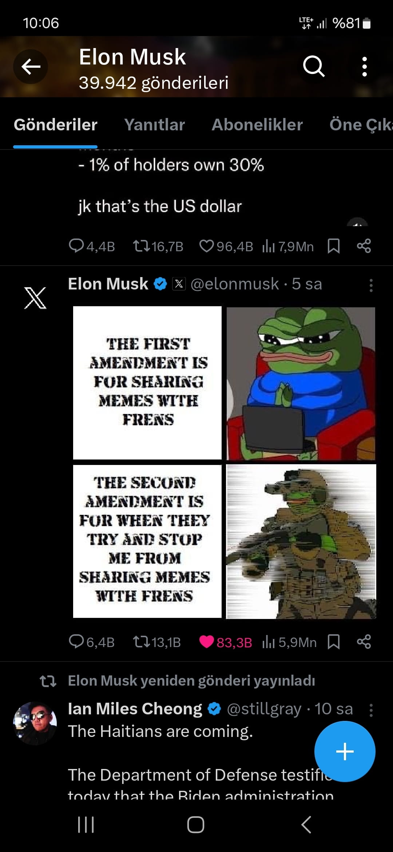The width and height of the screenshot is (393, 852).
Task: Bookmark the US dollar post
Action: point(334,246)
